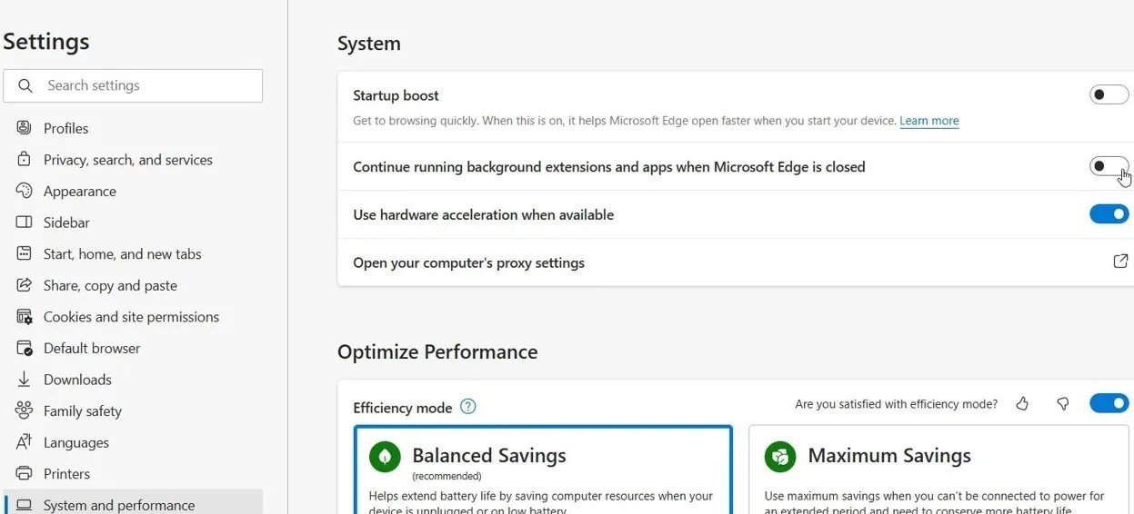Enable the Startup boost toggle
Image resolution: width=1134 pixels, height=514 pixels.
1109,94
